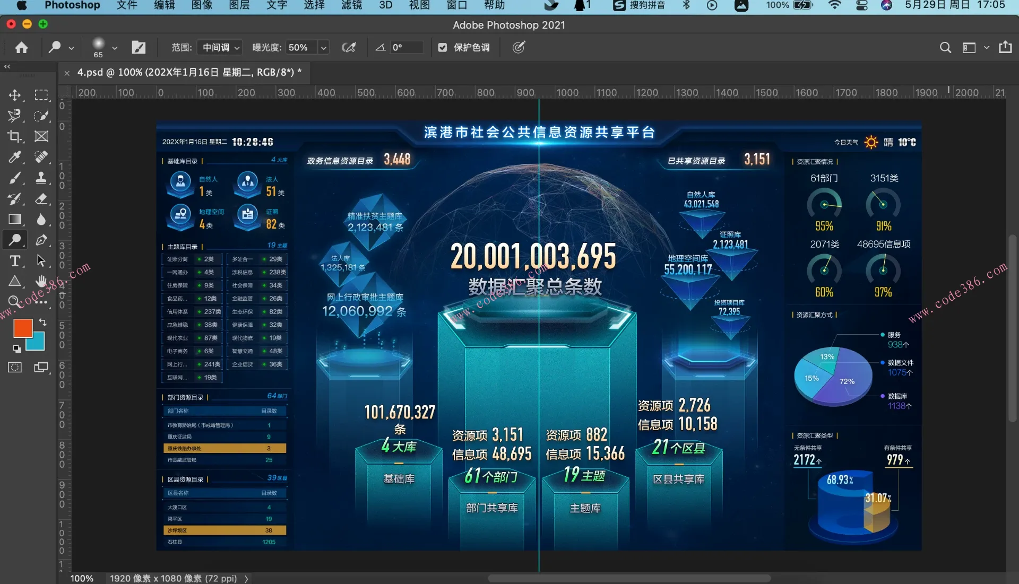
Task: Open the 范围 中间调 dropdown
Action: [220, 48]
